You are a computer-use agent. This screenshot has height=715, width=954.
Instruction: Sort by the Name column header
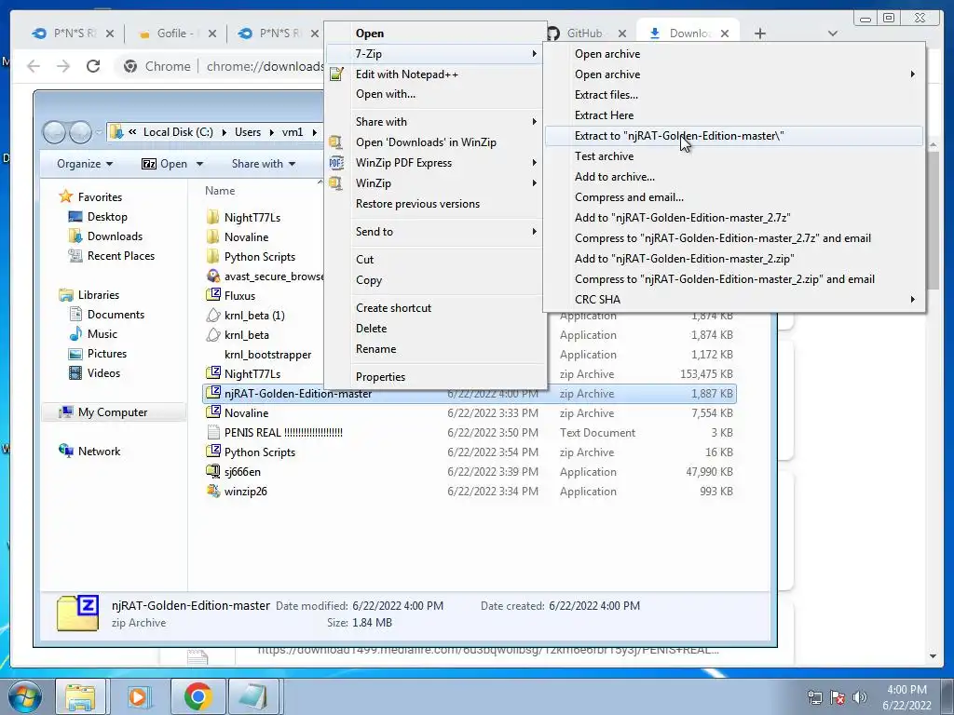(x=220, y=190)
